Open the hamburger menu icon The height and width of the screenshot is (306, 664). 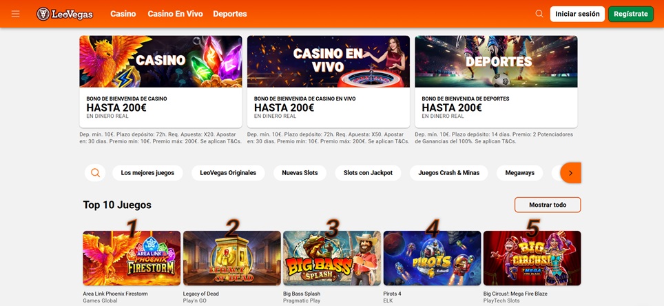tap(16, 14)
